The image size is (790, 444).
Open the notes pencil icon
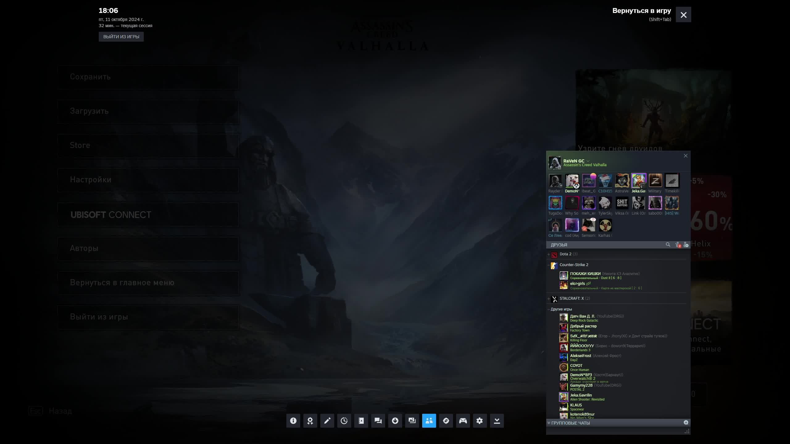[327, 421]
